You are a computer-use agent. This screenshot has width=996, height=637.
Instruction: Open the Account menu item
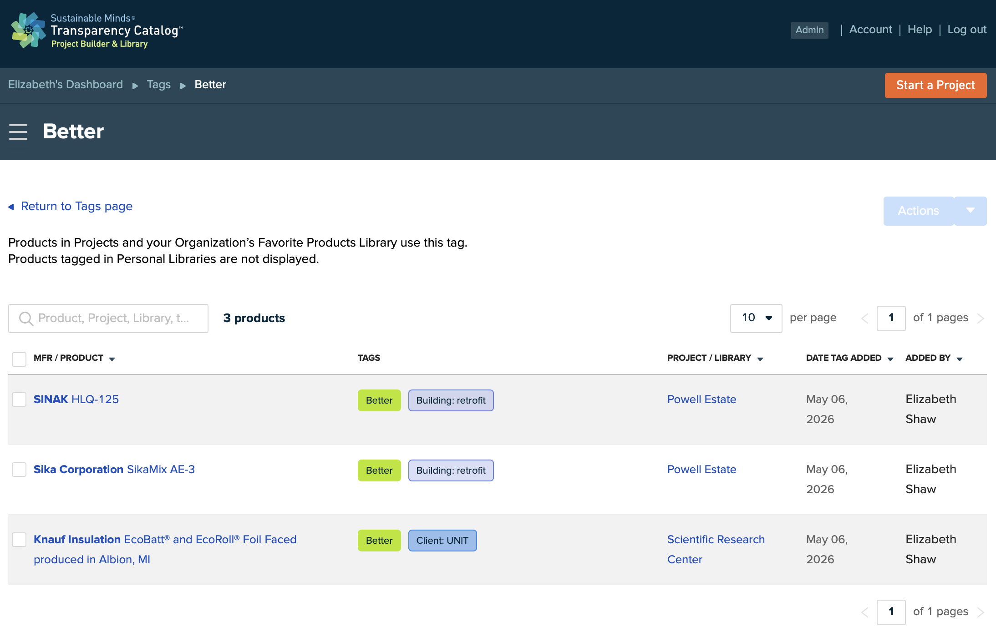tap(870, 30)
